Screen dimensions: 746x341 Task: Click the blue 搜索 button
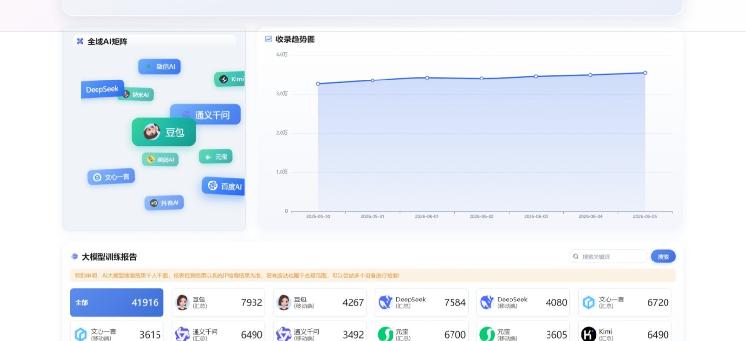664,256
